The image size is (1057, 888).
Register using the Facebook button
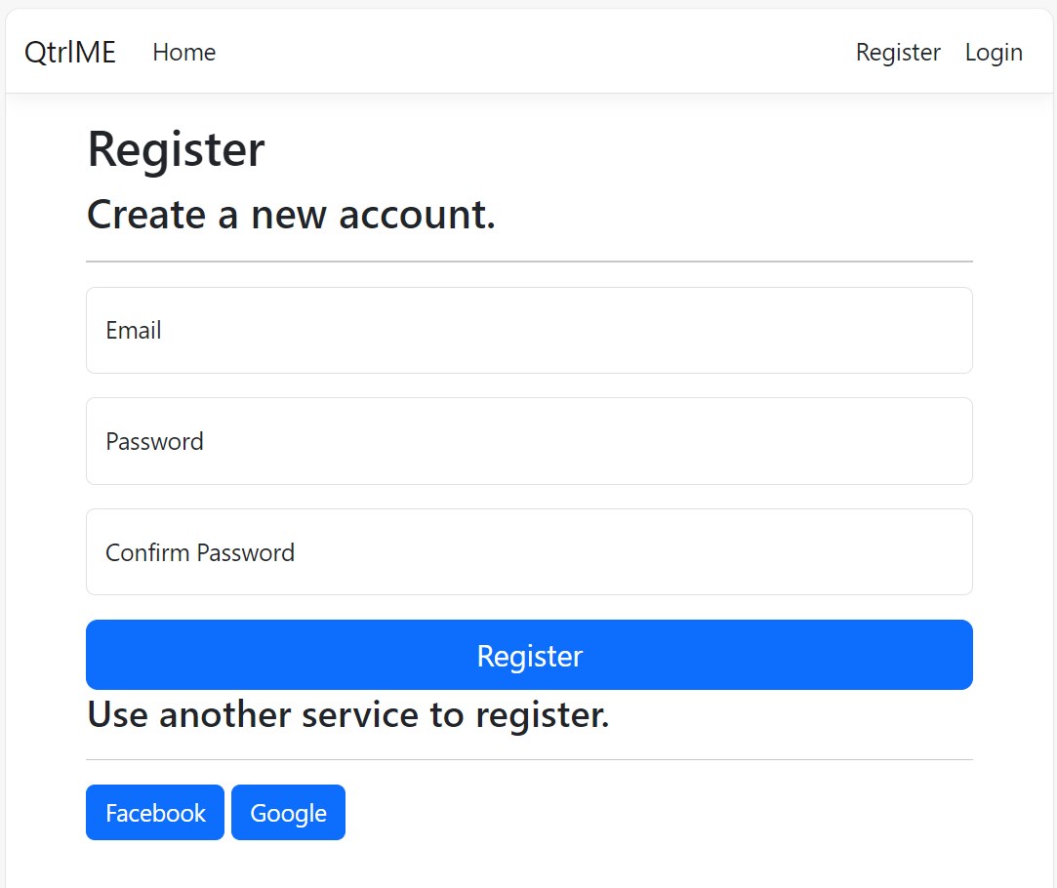point(155,813)
